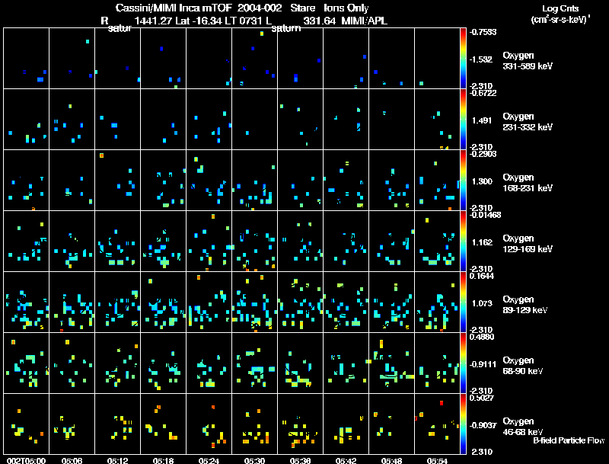This screenshot has height=464, width=609.
Task: Open the Oxygen 46-68 keV panel at 05:54
Action: pos(437,424)
